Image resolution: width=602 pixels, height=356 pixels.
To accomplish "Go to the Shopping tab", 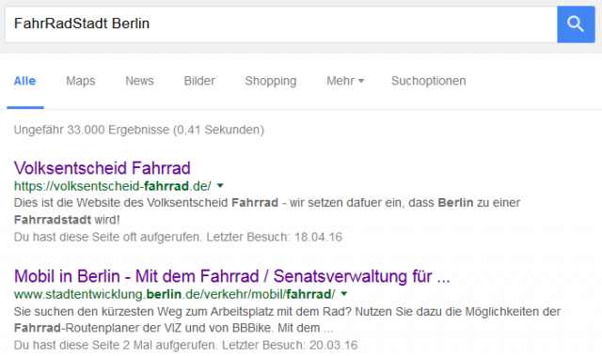I will (x=271, y=81).
